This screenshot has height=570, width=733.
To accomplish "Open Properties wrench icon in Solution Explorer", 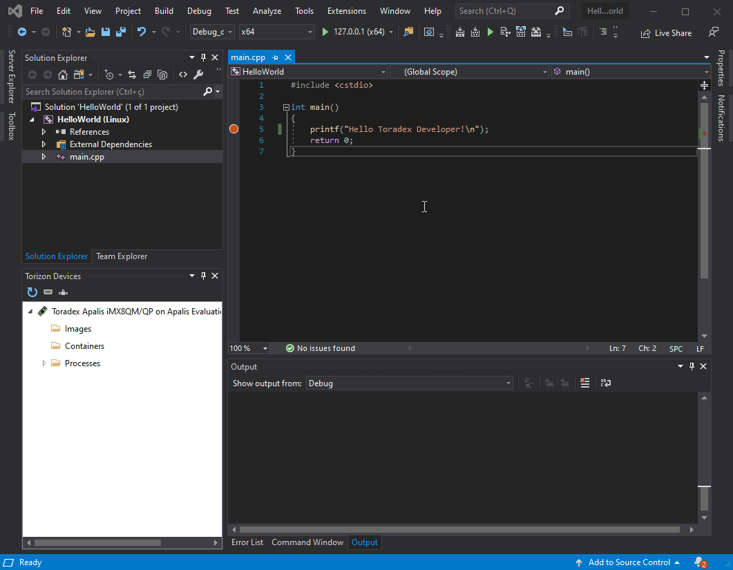I will (198, 75).
